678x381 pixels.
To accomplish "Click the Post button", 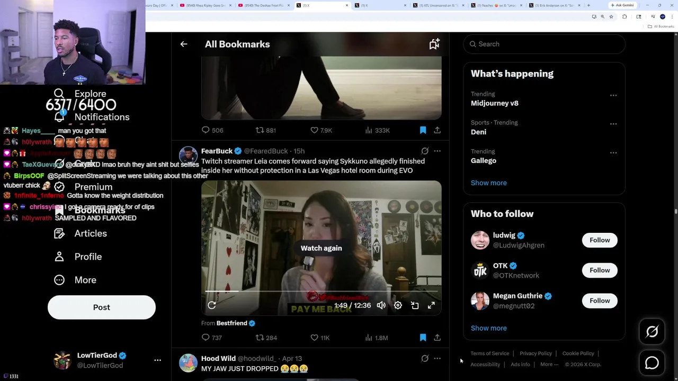I will click(102, 307).
